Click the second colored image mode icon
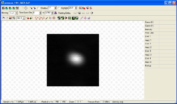 (x=7, y=8)
